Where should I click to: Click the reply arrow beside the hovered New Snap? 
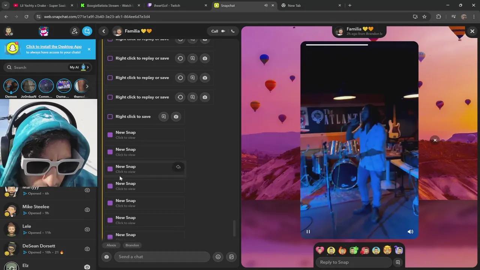178,167
